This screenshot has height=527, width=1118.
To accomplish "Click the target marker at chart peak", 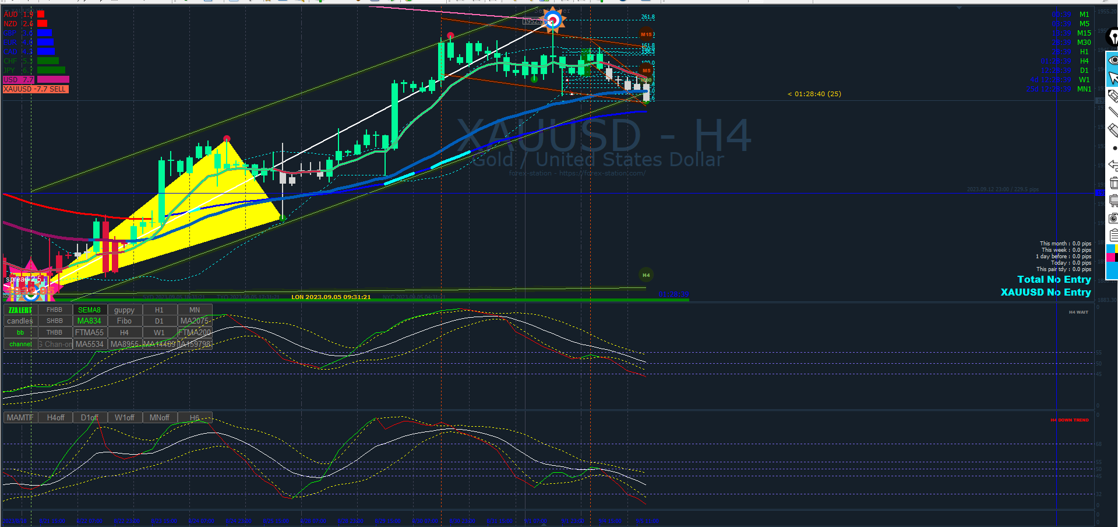I will pos(552,21).
